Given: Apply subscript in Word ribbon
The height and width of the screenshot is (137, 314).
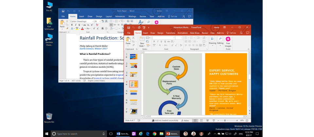Looking at the screenshot, I should [x=88, y=25].
